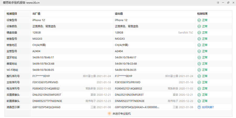
Task: Click the green check icon for 前置摄像头 row
Action: point(199,101)
